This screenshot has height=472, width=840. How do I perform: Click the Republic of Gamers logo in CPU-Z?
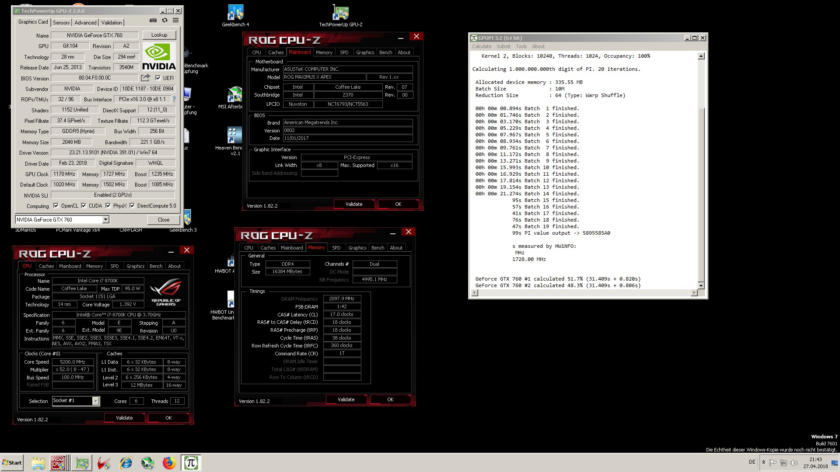pos(166,292)
